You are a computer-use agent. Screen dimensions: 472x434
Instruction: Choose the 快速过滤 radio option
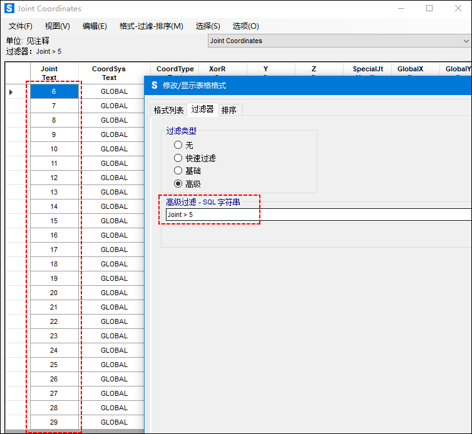point(178,158)
